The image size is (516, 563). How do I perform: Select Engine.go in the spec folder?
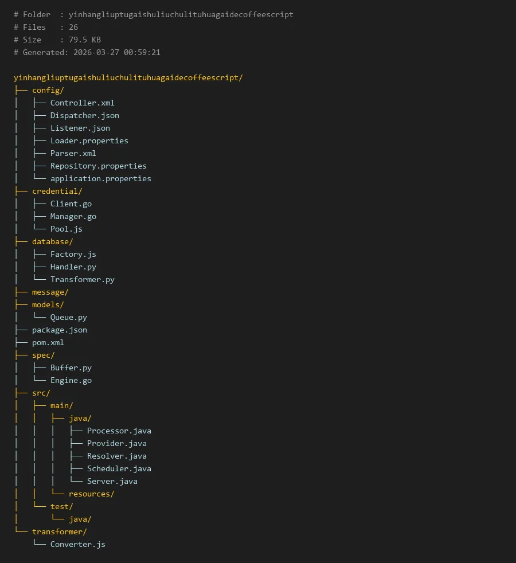(x=71, y=380)
